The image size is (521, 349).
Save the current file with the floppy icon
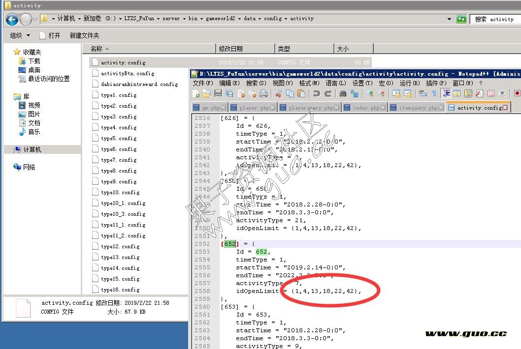(218, 94)
